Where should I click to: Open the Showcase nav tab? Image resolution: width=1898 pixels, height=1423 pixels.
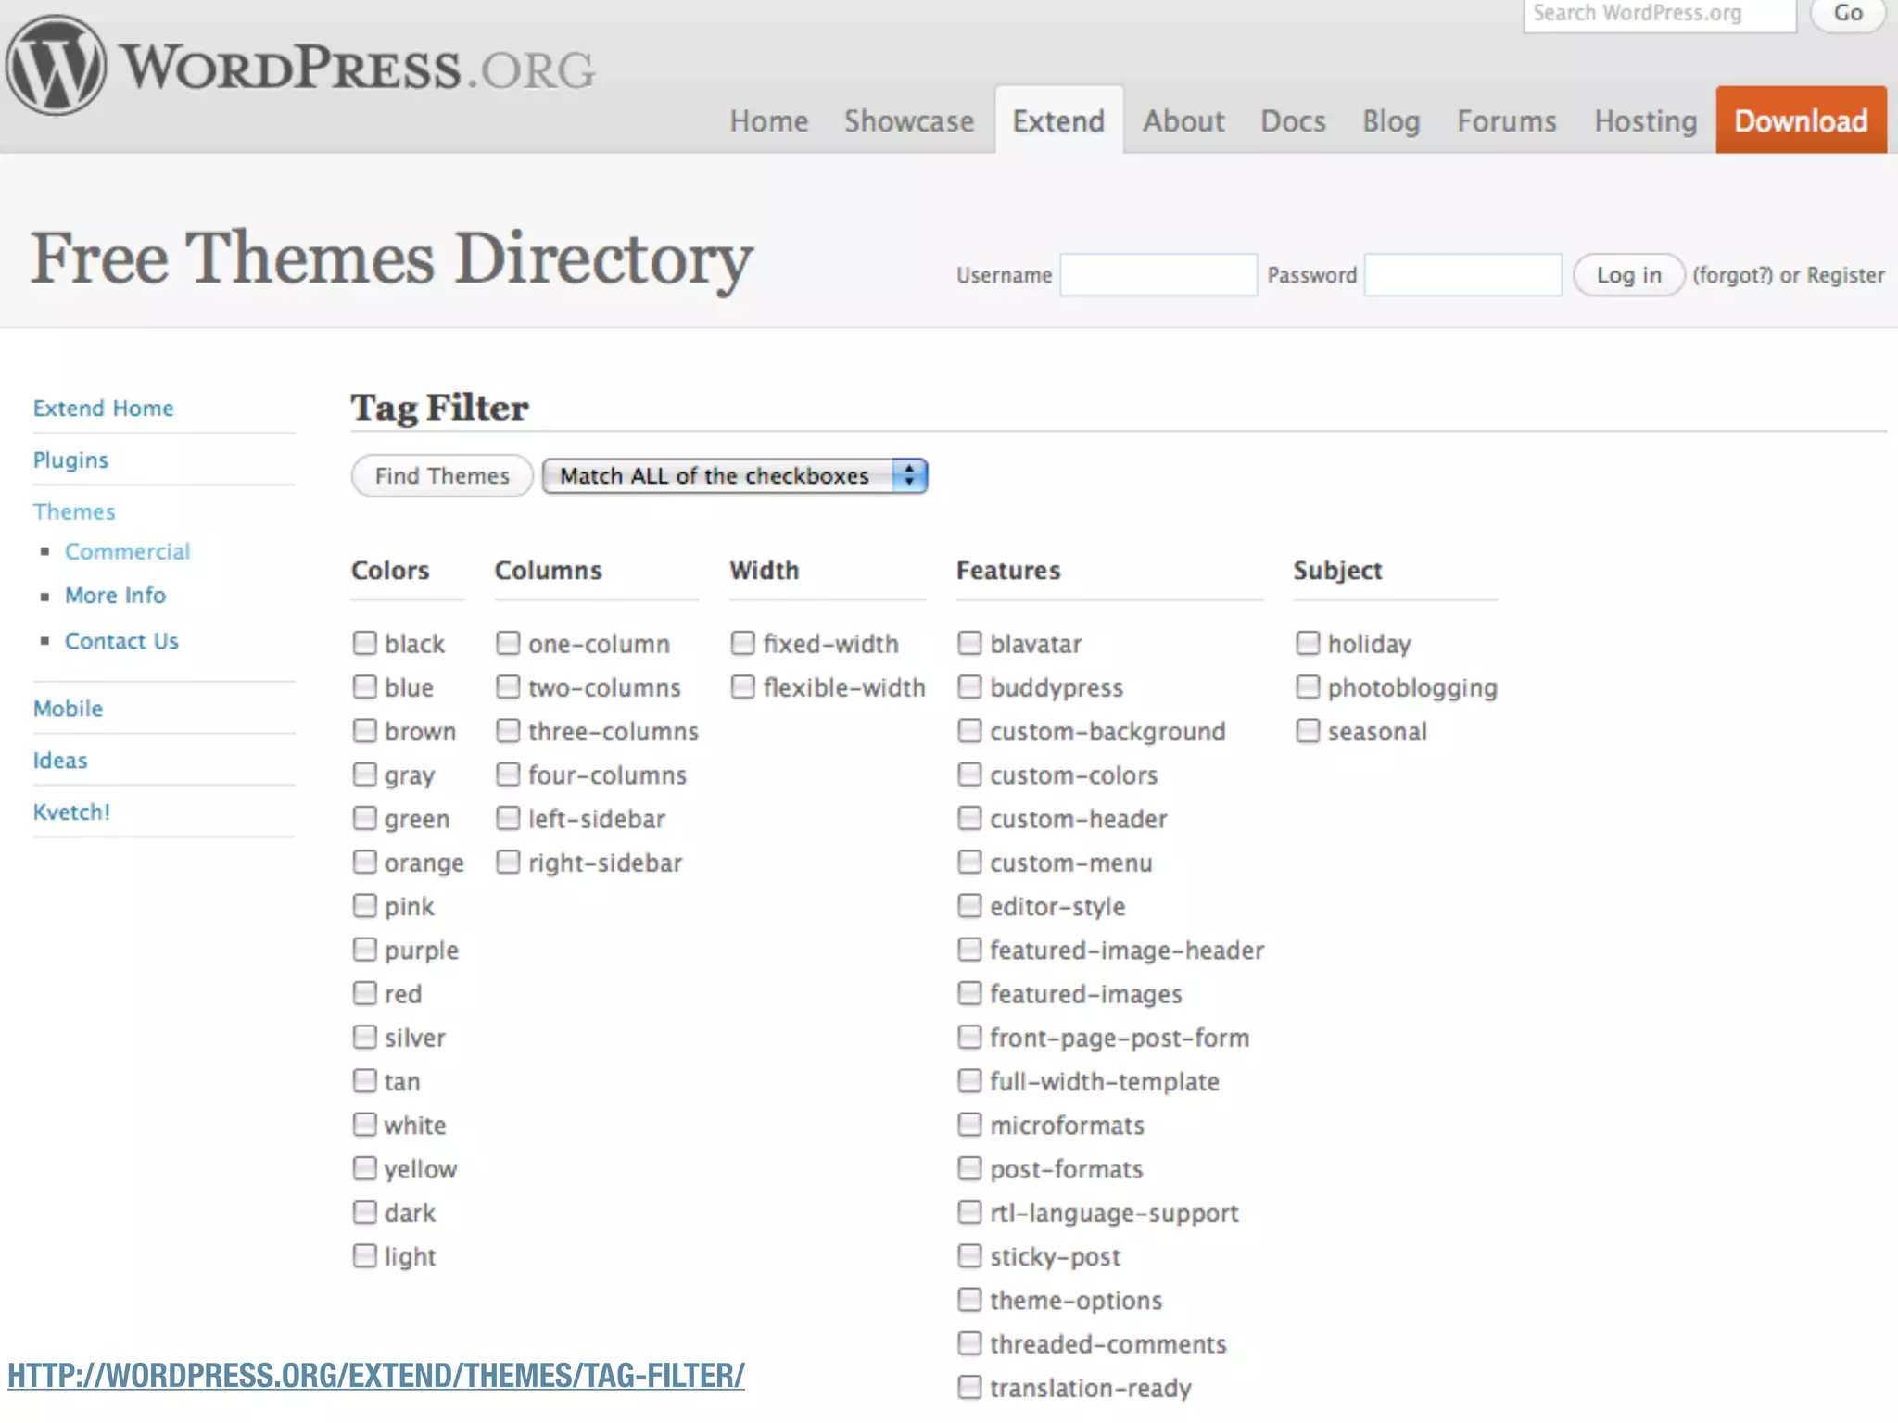coord(909,121)
